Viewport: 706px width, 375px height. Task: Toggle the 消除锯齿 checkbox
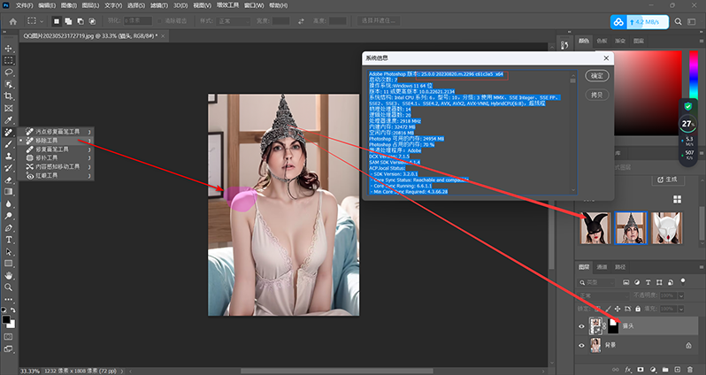pyautogui.click(x=160, y=20)
